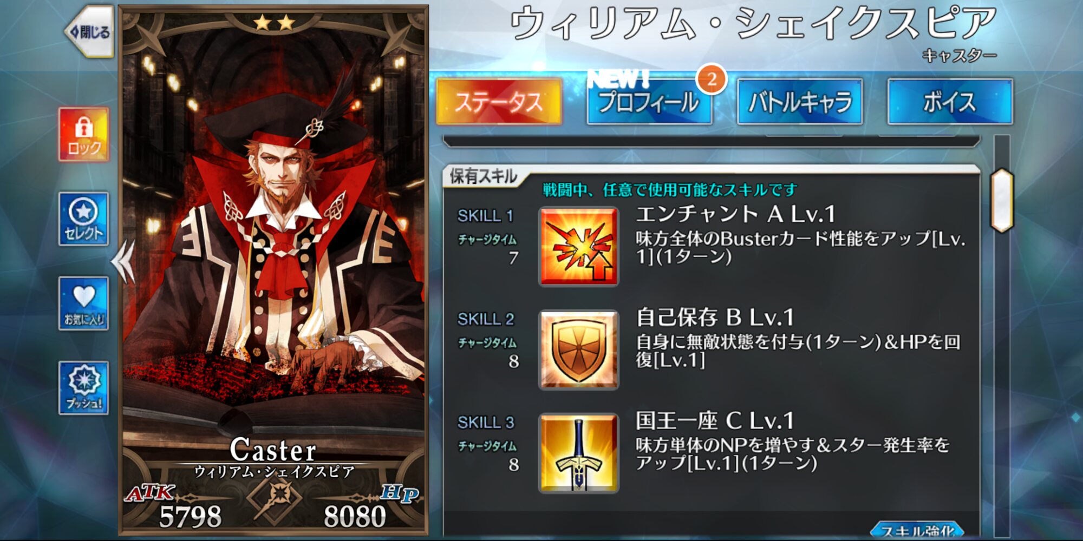Image resolution: width=1083 pixels, height=541 pixels.
Task: Click the スキル強化 skill enhance button
Action: 918,530
